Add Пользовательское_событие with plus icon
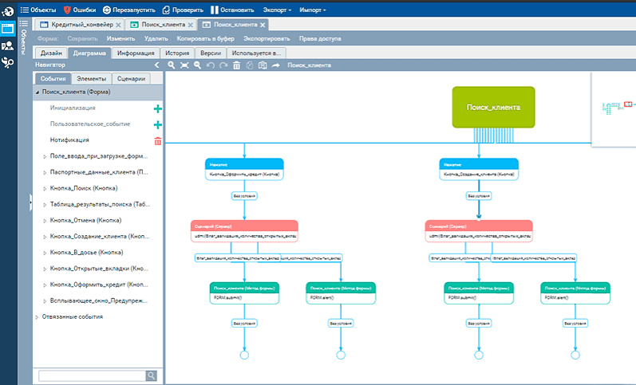Screen dimensions: 636x385 point(158,125)
